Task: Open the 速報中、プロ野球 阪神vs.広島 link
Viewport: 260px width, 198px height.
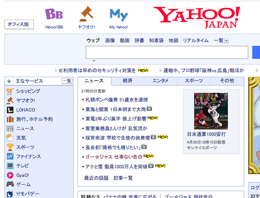Action: (x=204, y=71)
